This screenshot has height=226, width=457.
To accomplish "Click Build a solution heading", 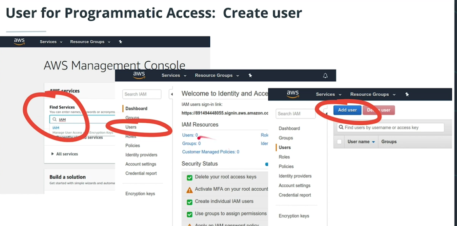I will pos(68,177).
